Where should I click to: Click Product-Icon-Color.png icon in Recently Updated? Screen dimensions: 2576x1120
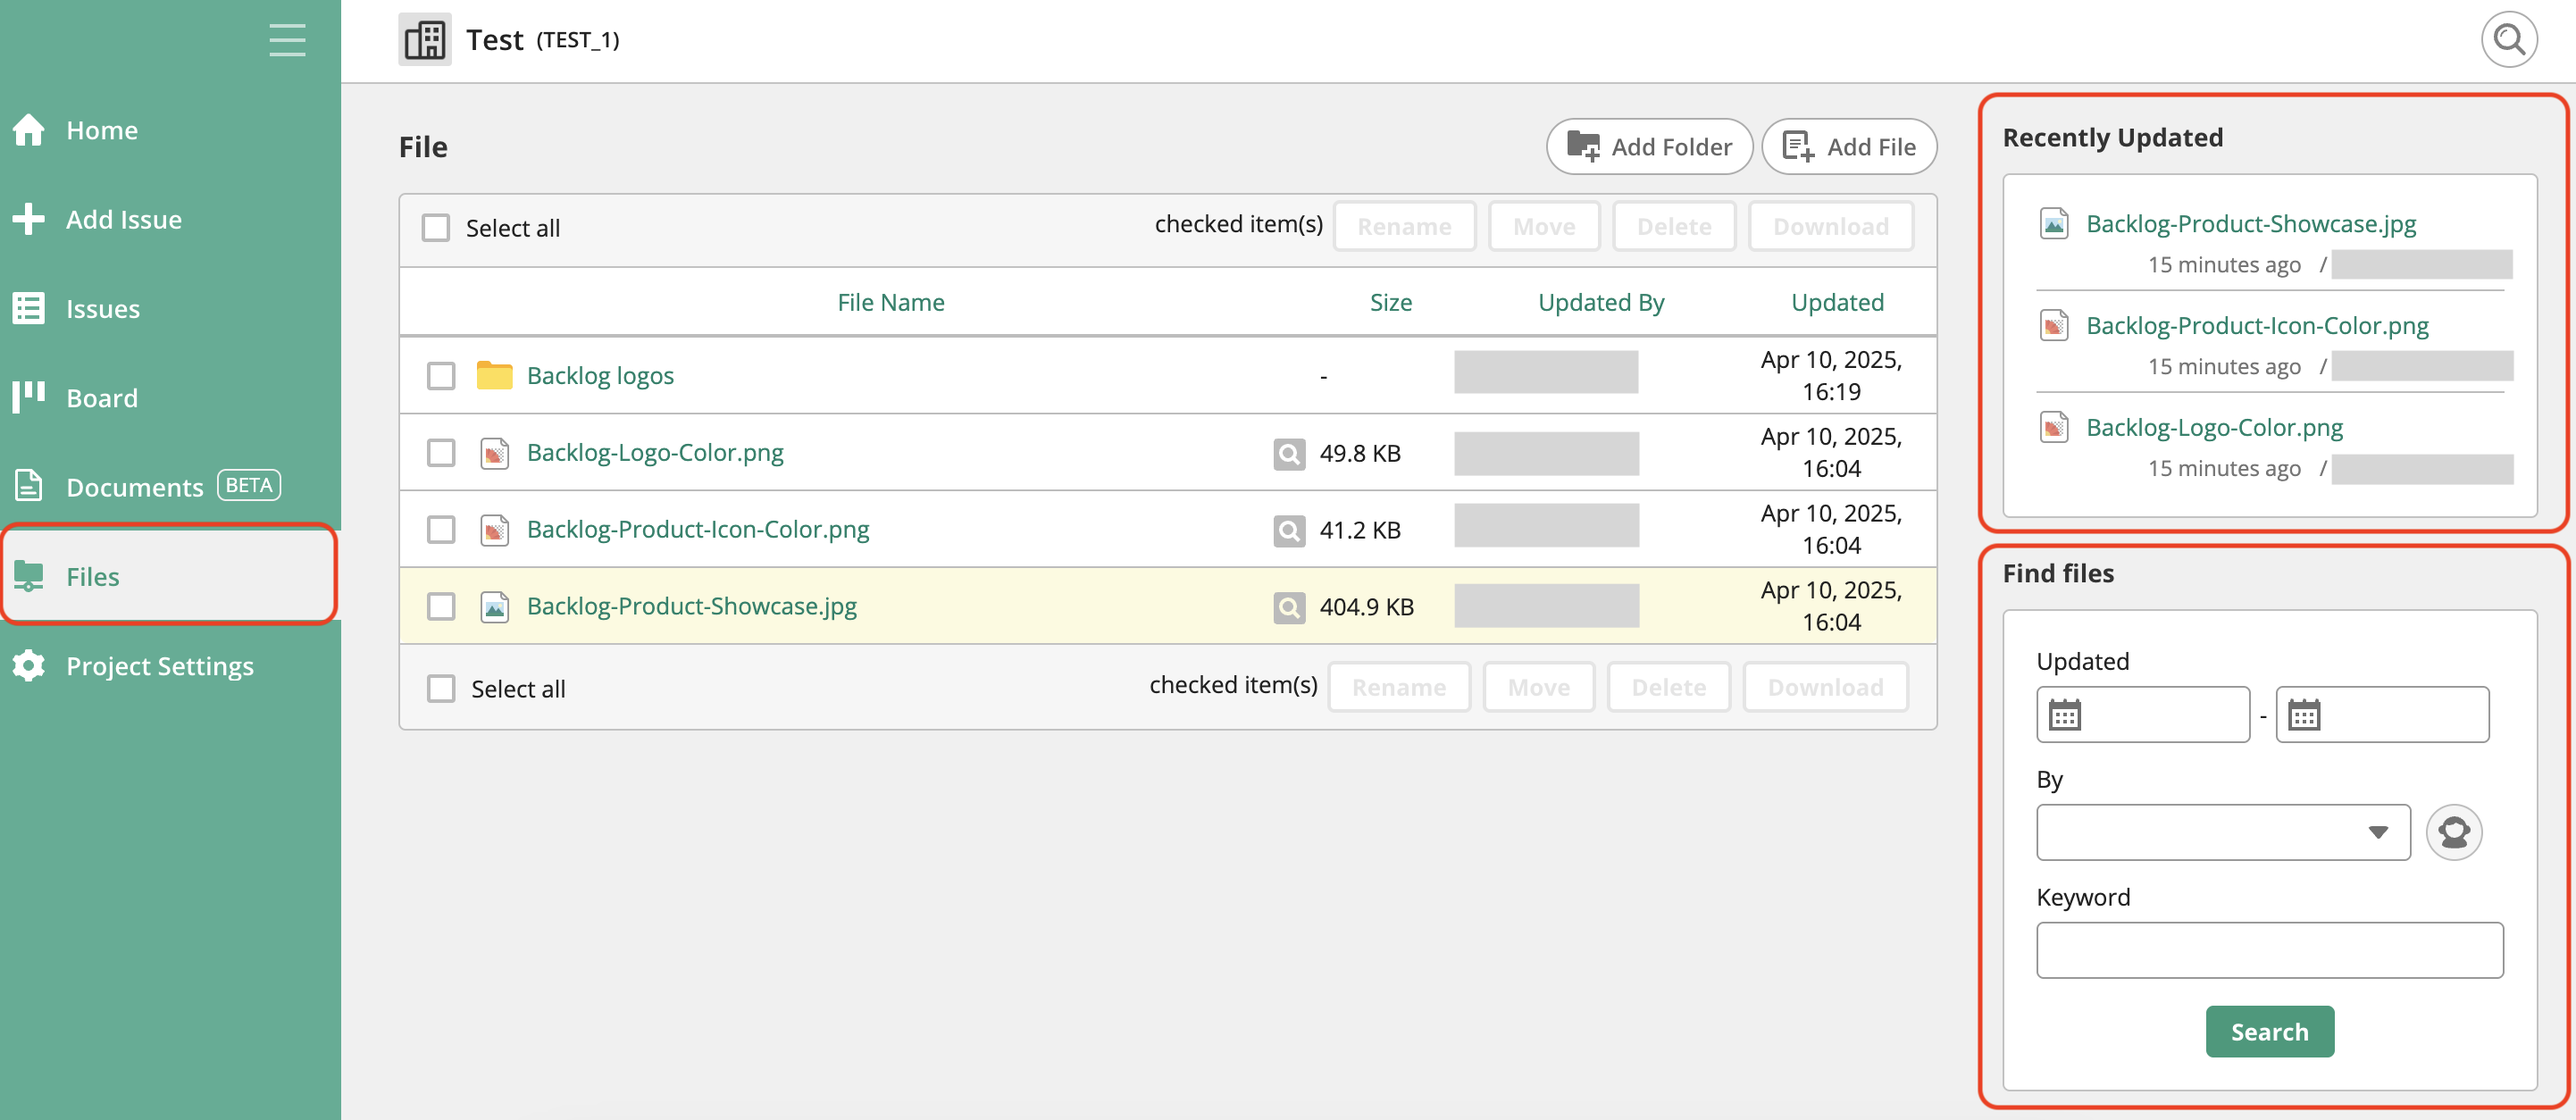[x=2054, y=325]
